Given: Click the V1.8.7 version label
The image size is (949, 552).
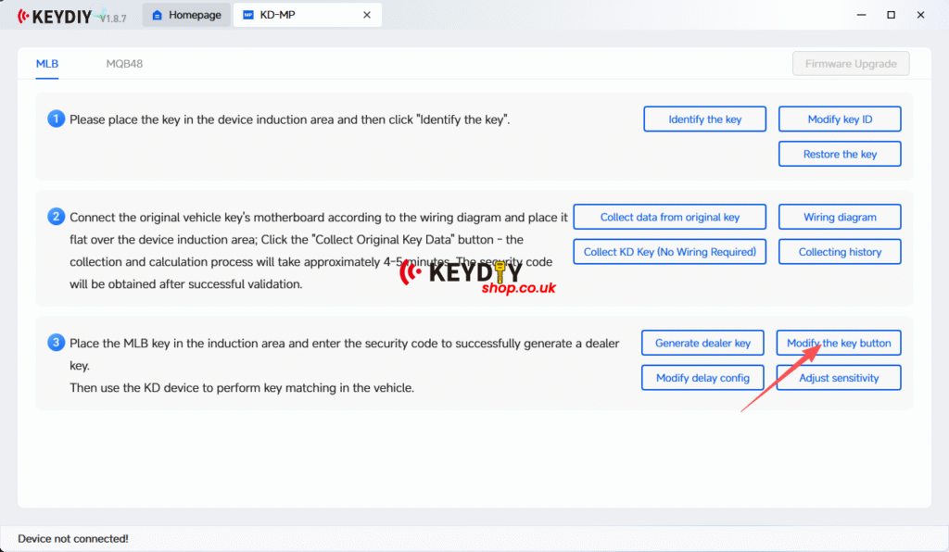Looking at the screenshot, I should click(x=113, y=19).
